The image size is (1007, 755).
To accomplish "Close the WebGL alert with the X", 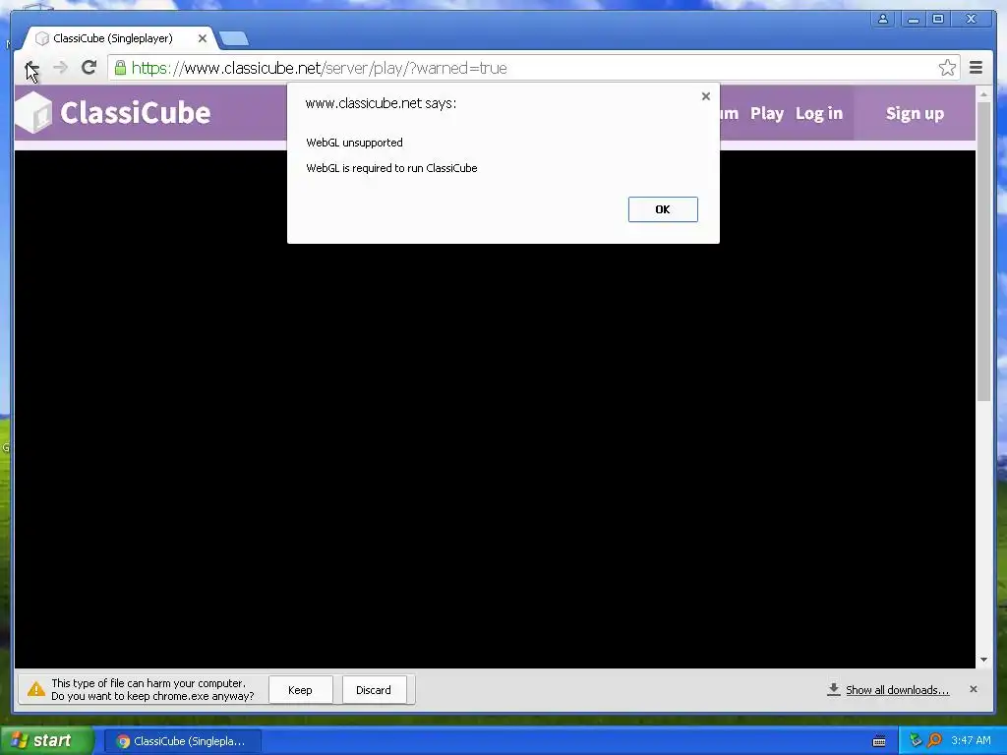I will tap(706, 96).
